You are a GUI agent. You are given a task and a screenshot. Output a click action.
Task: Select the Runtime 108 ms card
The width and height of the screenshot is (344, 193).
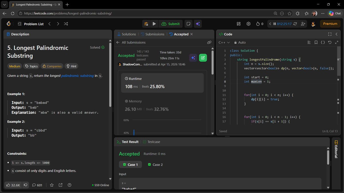[x=162, y=83]
